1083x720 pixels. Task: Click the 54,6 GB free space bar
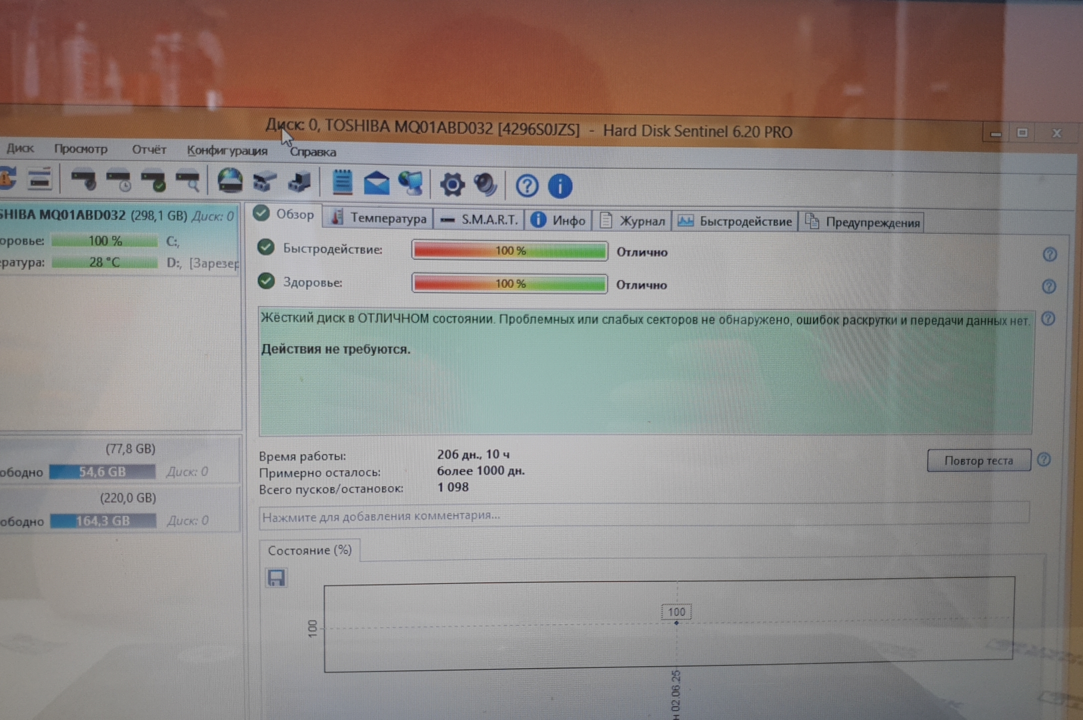[102, 472]
